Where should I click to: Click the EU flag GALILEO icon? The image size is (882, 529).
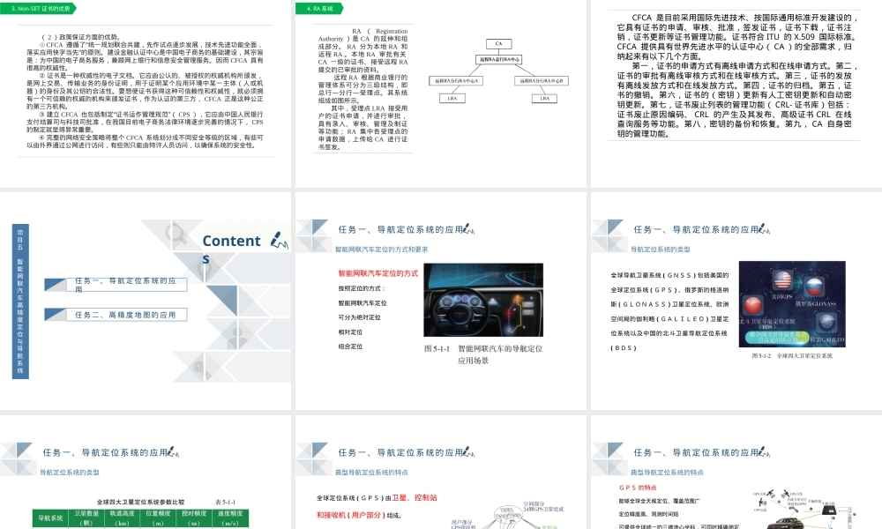826,323
